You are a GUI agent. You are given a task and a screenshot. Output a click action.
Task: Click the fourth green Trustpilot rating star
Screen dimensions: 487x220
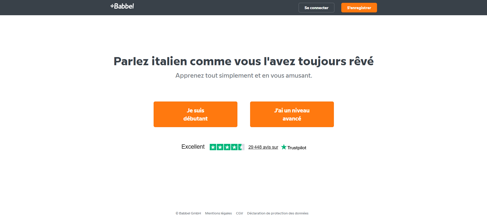click(234, 147)
